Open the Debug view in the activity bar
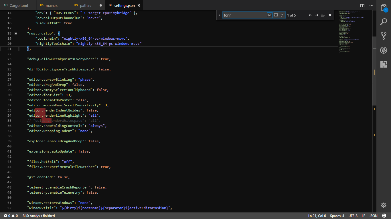Image resolution: width=391 pixels, height=219 pixels. [384, 50]
